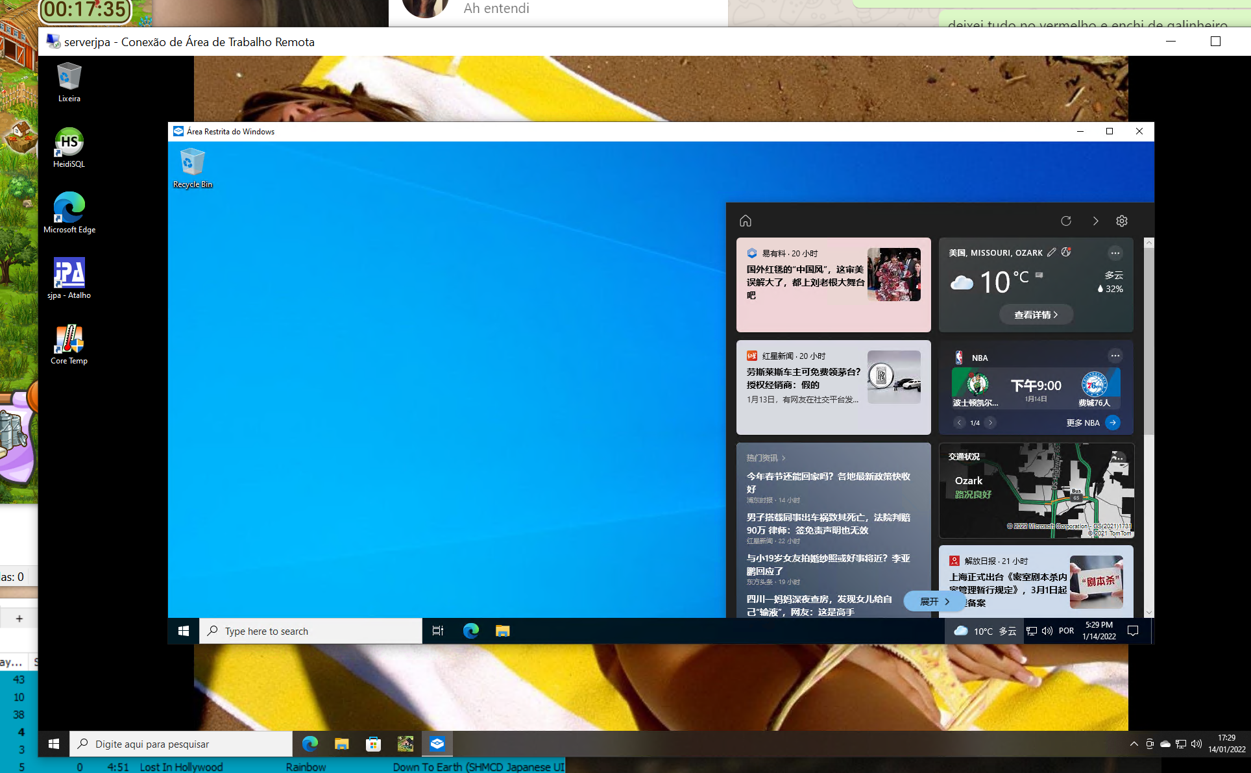Open weather card more options menu
Screen dimensions: 1251x773
tap(1115, 253)
